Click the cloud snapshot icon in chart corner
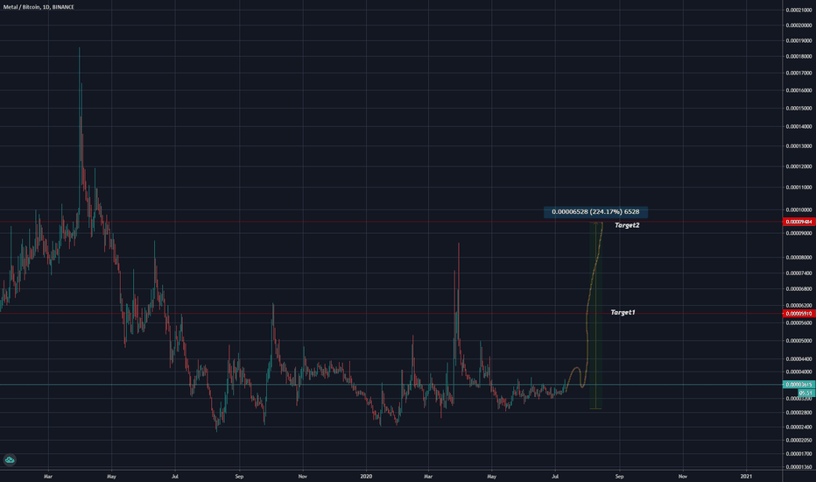This screenshot has height=482, width=816. [10, 459]
